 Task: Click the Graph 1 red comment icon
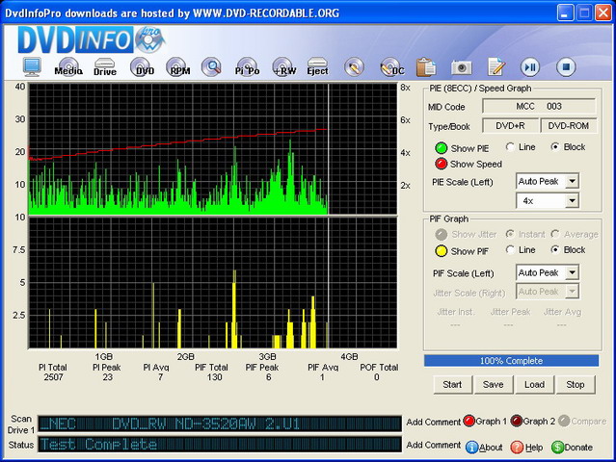[469, 422]
